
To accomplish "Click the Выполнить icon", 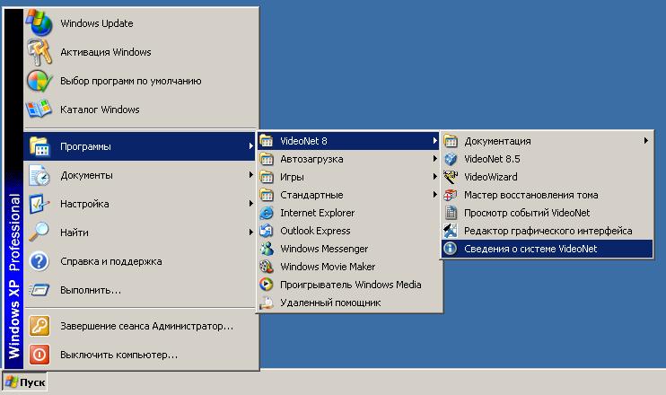I will [x=39, y=290].
